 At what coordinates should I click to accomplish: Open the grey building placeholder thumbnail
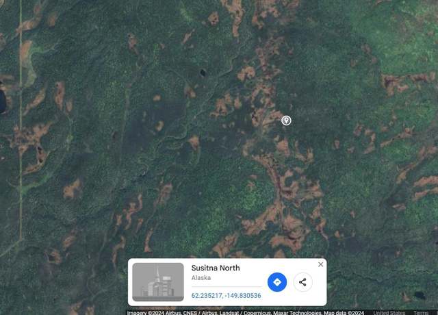point(158,282)
